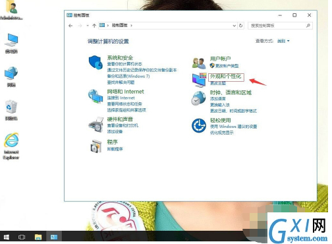Expand chevron after 控制面板 in address bar

tap(131, 26)
